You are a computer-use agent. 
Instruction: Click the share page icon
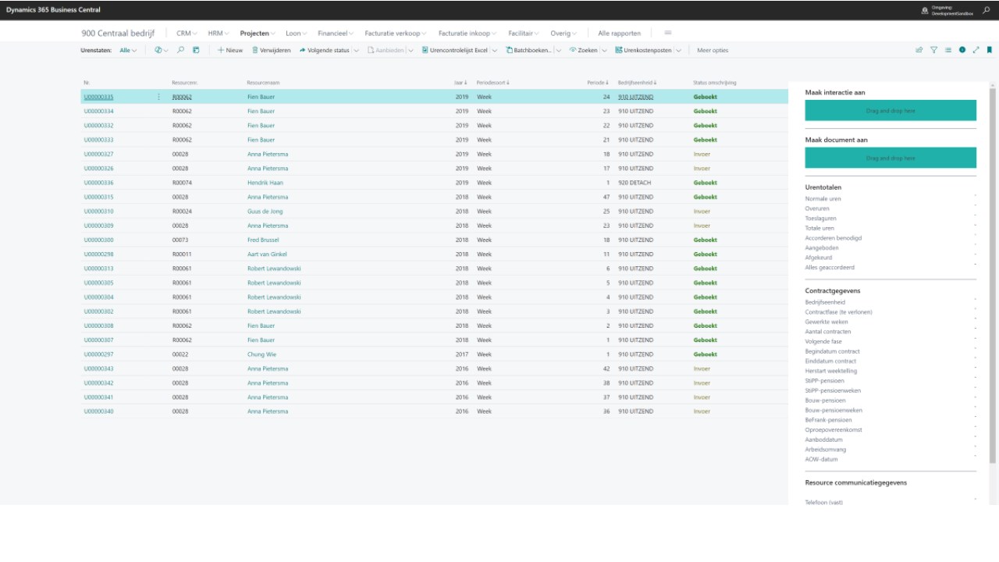919,50
